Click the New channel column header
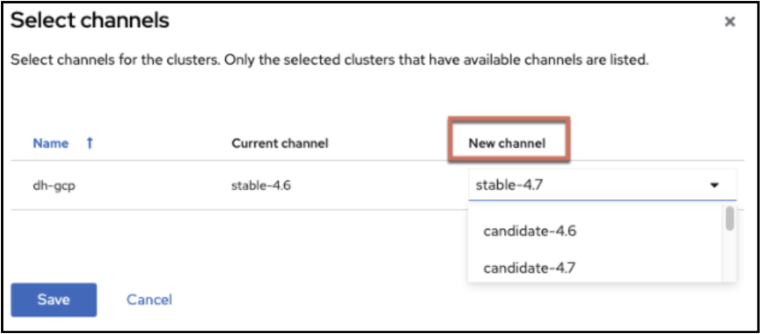Viewport: 762px width, 334px height. [x=507, y=143]
